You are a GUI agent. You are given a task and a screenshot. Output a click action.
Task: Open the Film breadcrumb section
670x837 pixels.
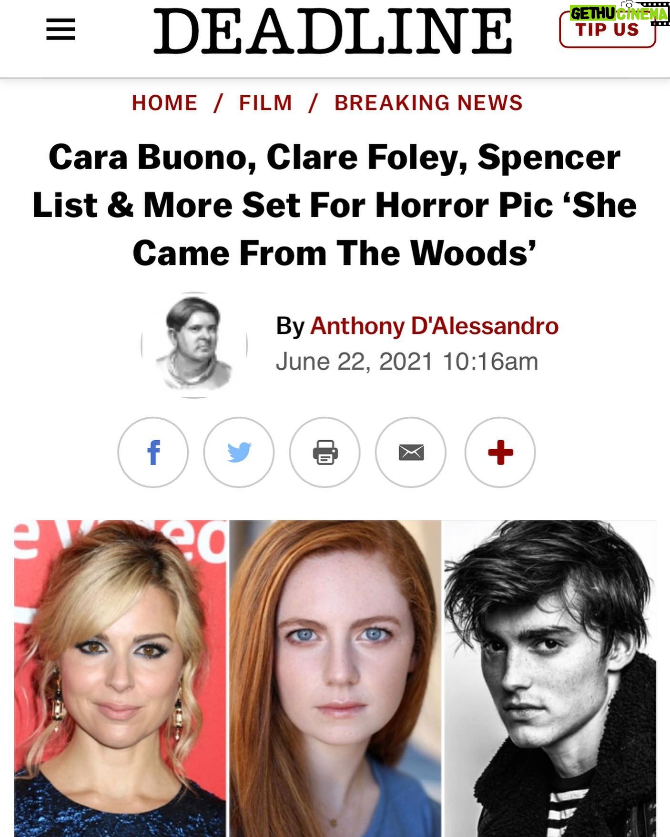click(x=265, y=103)
